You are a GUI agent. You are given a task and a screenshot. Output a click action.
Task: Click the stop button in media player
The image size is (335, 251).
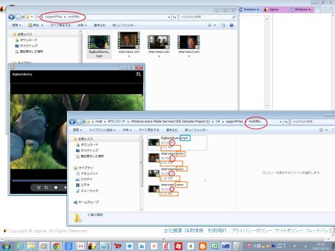tap(56, 188)
